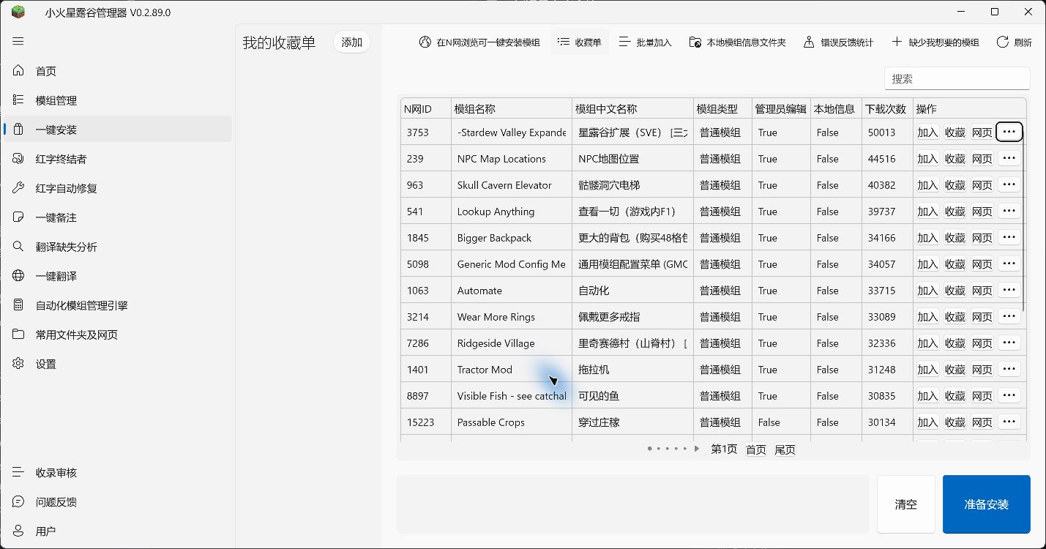
Task: Toggle the hamburger navigation menu
Action: click(x=18, y=42)
